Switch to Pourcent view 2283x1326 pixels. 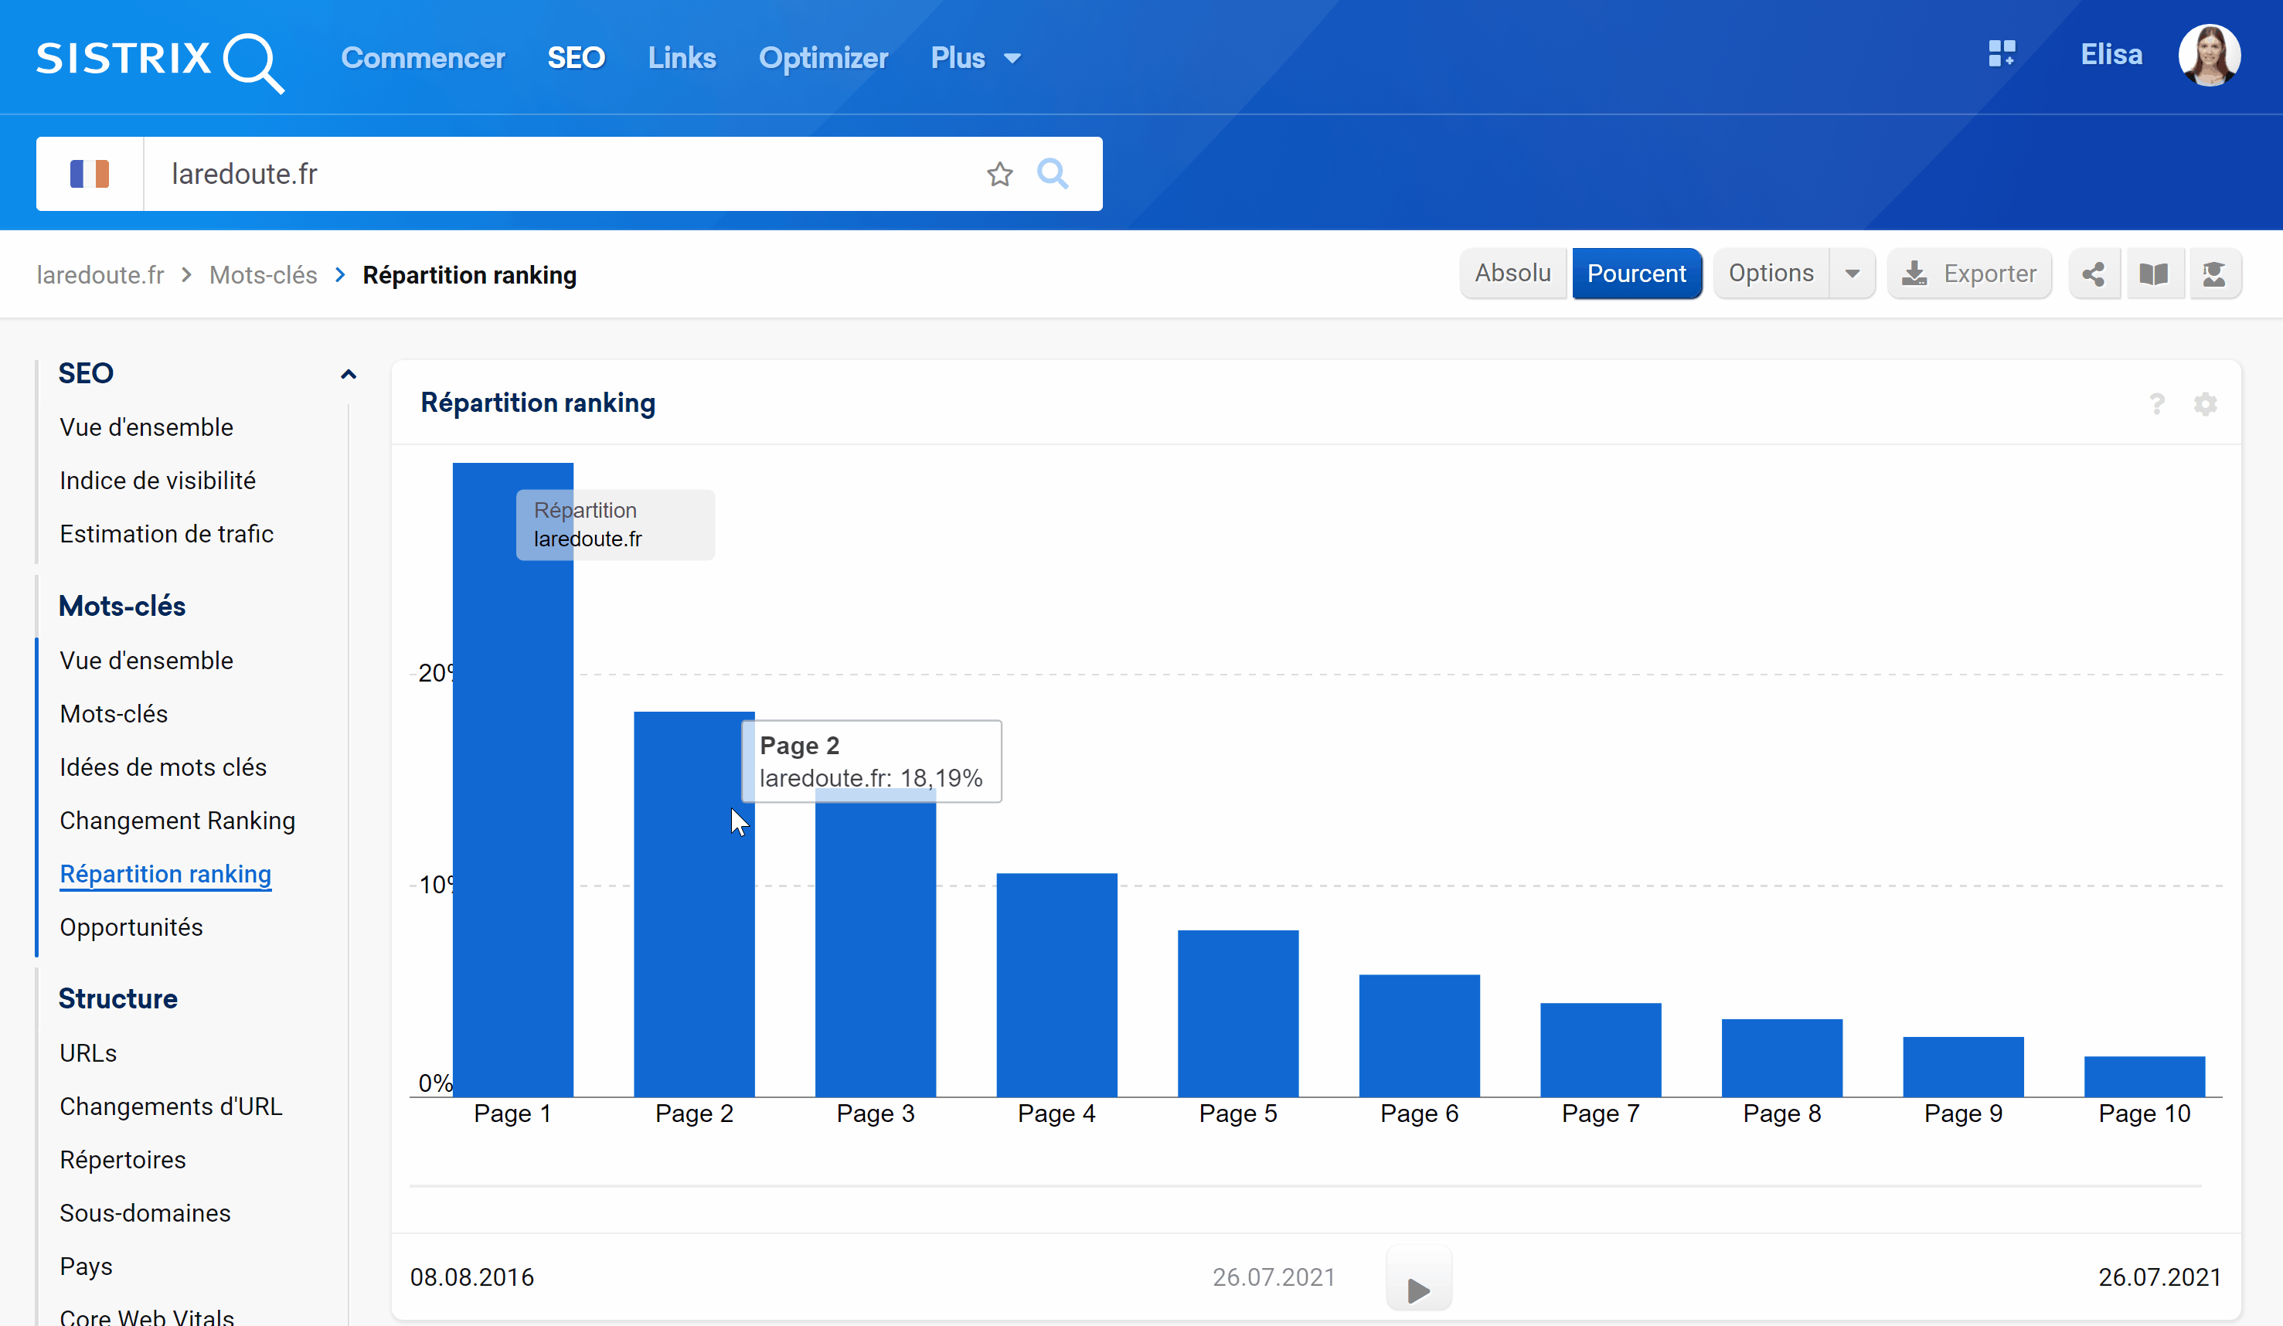(1636, 274)
